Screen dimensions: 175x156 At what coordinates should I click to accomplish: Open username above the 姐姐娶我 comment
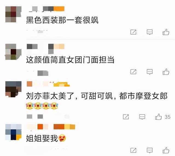pos(51,127)
